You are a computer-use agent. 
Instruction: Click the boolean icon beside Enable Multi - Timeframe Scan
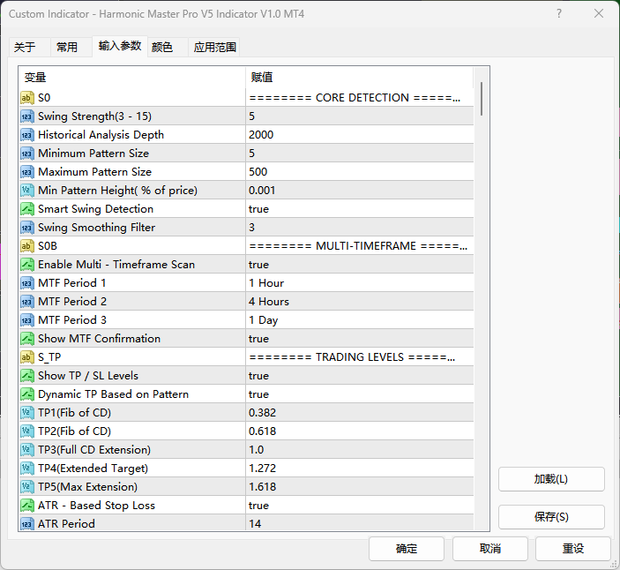click(x=26, y=265)
